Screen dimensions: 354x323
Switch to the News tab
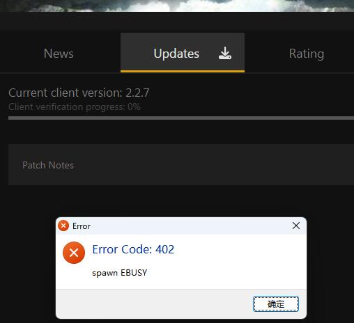59,54
